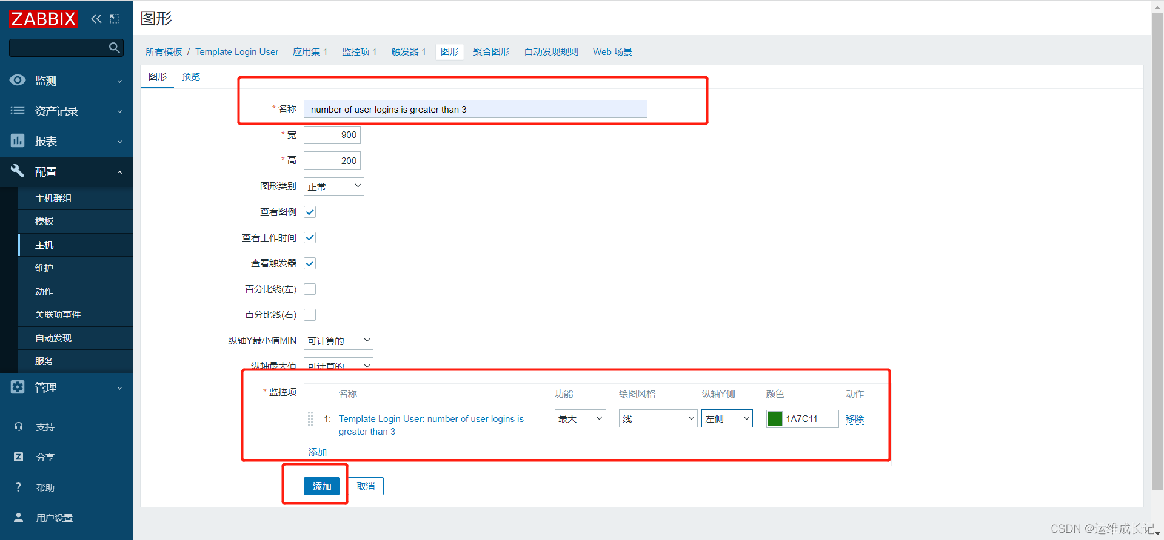Image resolution: width=1164 pixels, height=540 pixels.
Task: Click the ZABBIX logo
Action: coord(44,19)
